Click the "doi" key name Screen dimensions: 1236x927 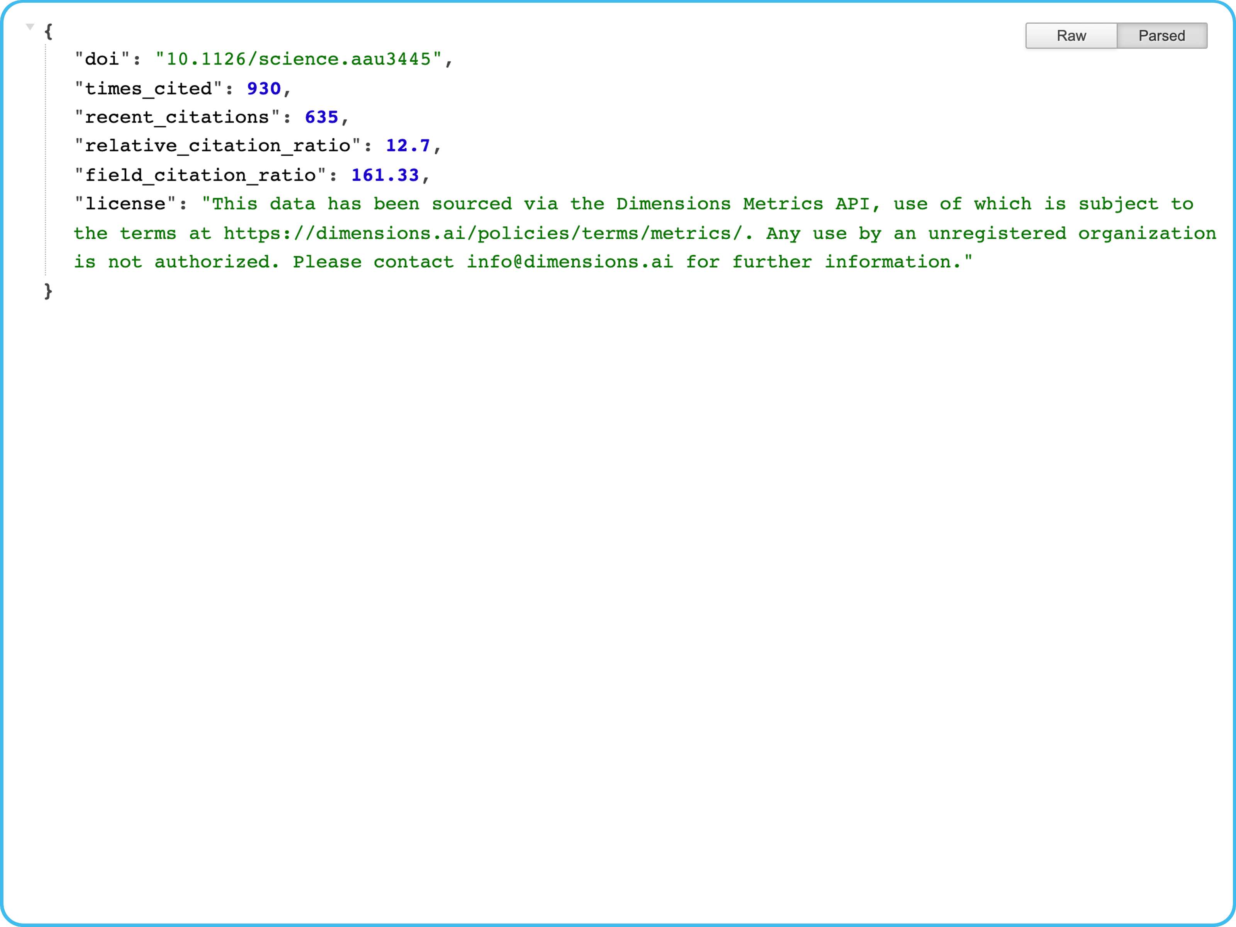(102, 59)
